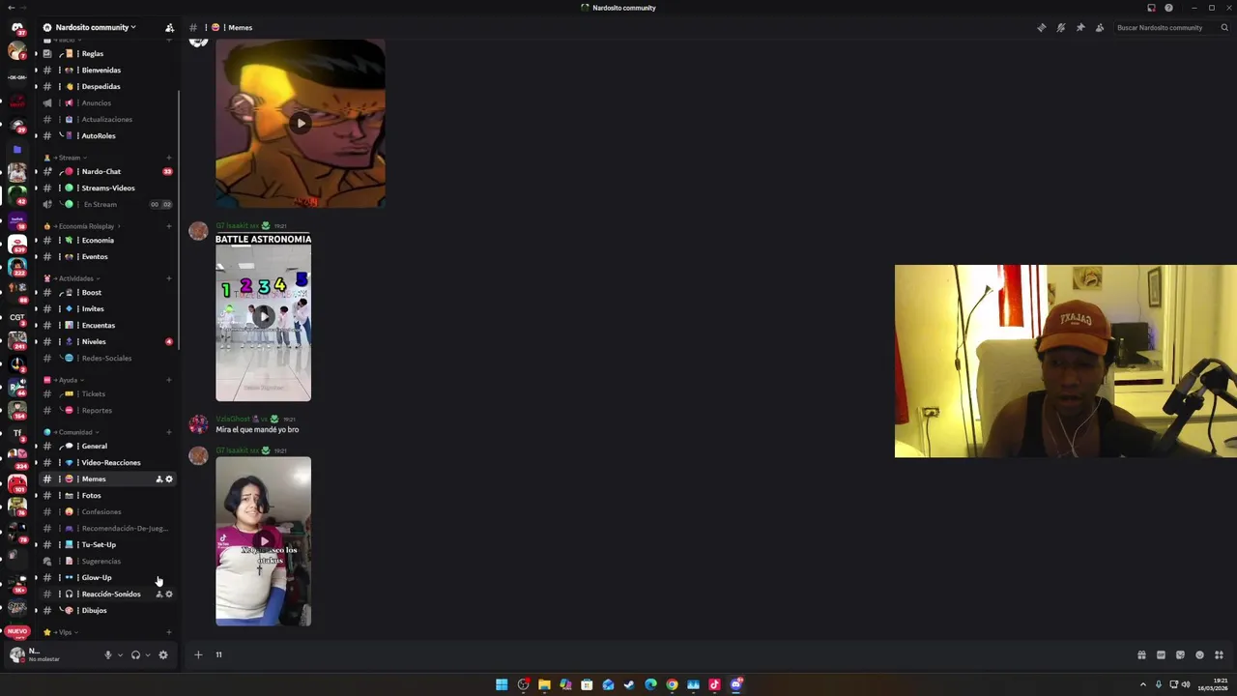The width and height of the screenshot is (1237, 696).
Task: Open the server folder icon in server list
Action: (16, 150)
